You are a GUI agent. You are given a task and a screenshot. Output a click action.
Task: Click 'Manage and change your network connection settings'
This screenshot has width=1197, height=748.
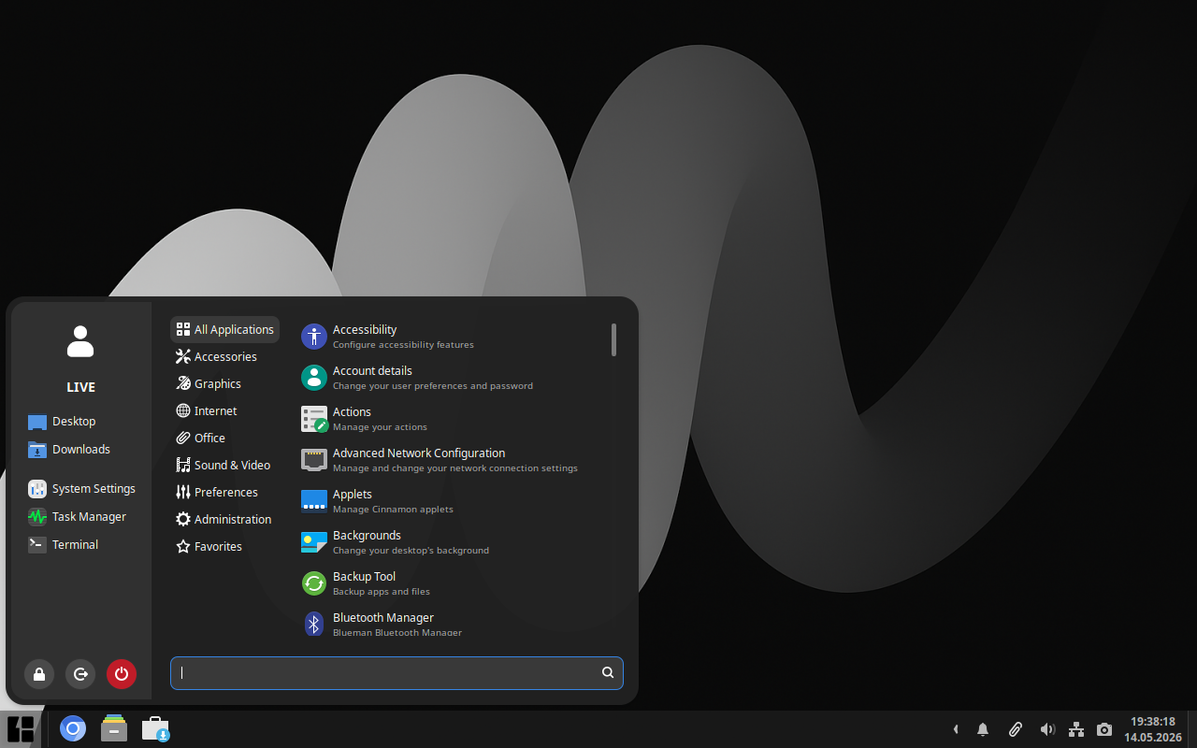tap(455, 468)
